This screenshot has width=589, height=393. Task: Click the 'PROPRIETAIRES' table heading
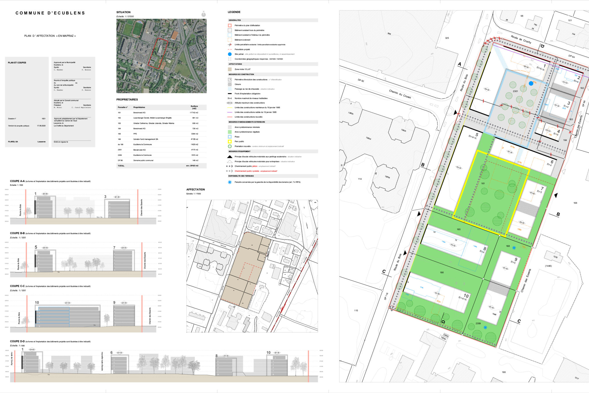tap(127, 100)
